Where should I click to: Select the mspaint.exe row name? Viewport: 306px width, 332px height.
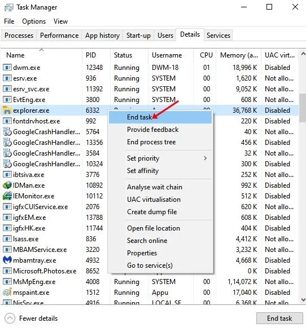point(31,293)
